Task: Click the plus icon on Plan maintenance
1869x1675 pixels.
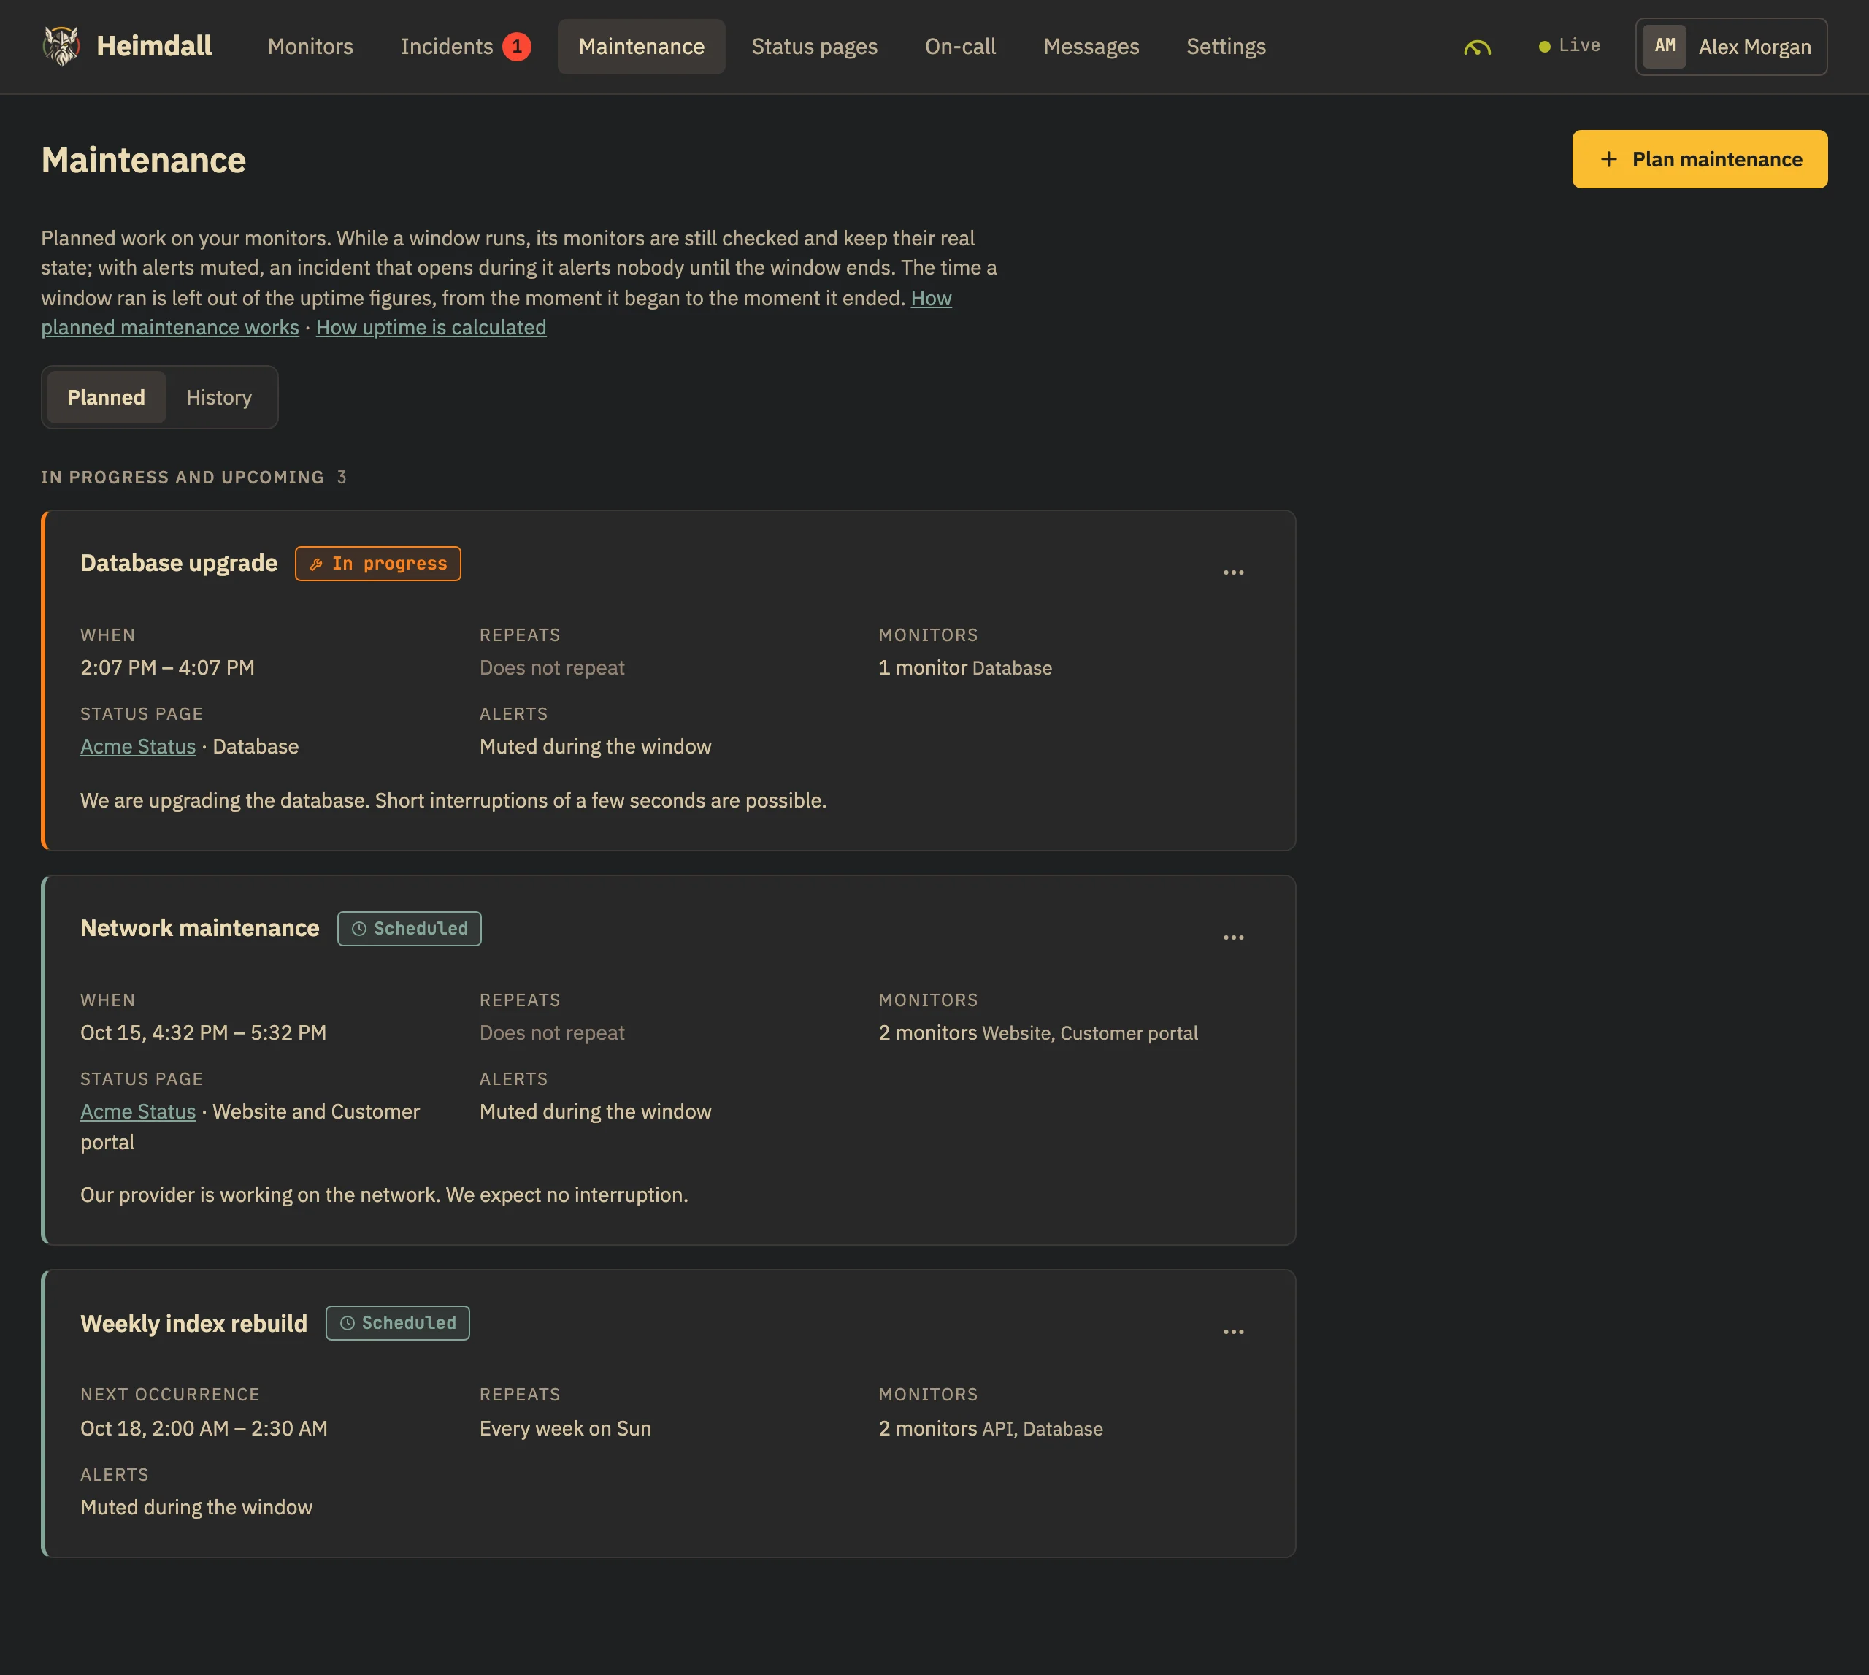Action: [x=1608, y=159]
